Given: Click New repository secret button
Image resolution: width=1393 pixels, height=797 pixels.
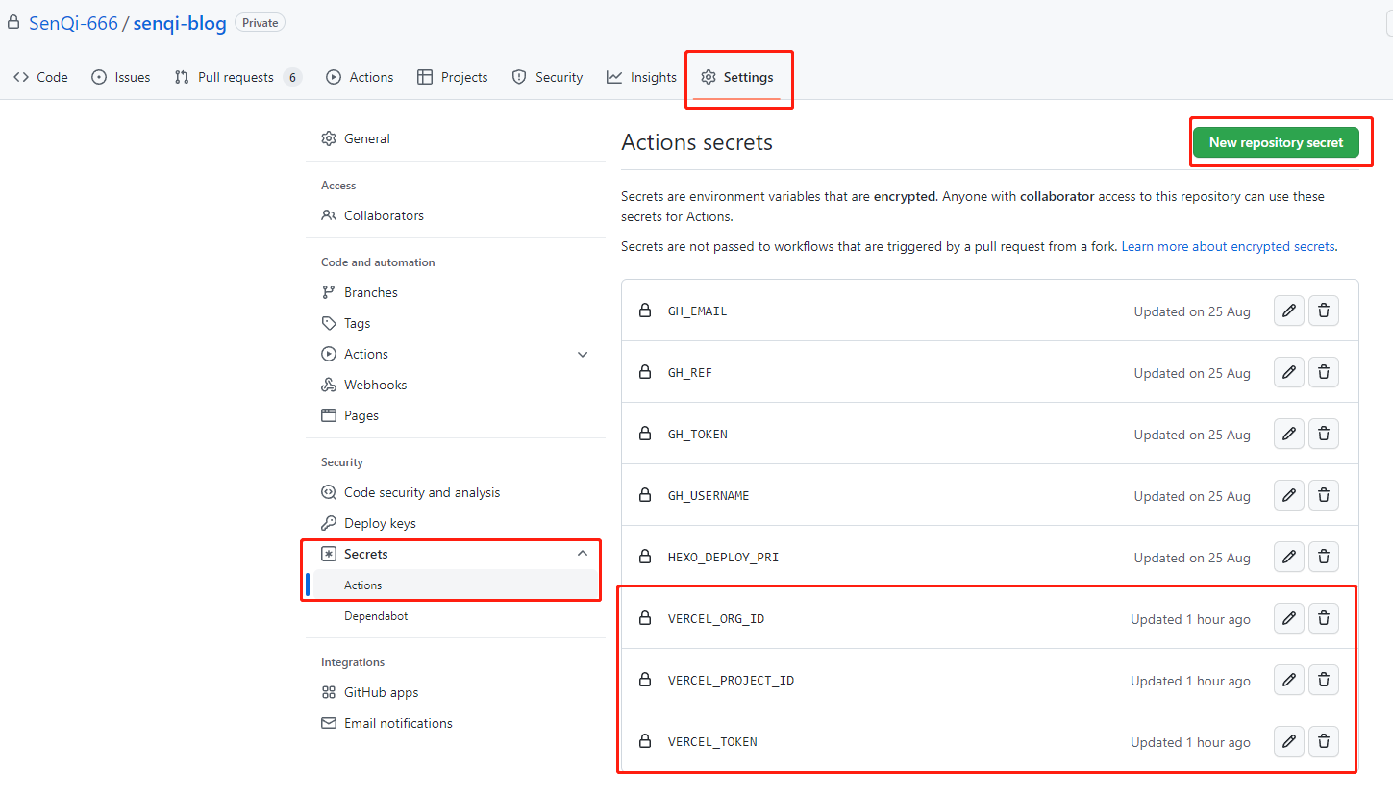Looking at the screenshot, I should 1276,142.
